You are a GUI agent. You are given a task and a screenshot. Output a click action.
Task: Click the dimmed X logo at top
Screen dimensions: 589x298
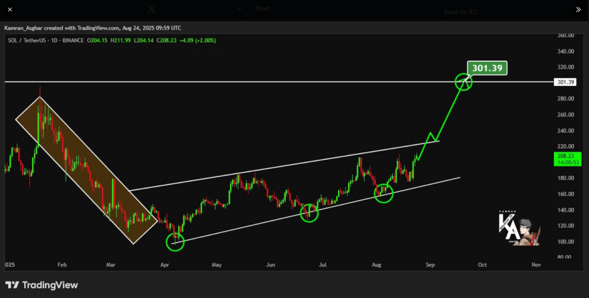152,9
